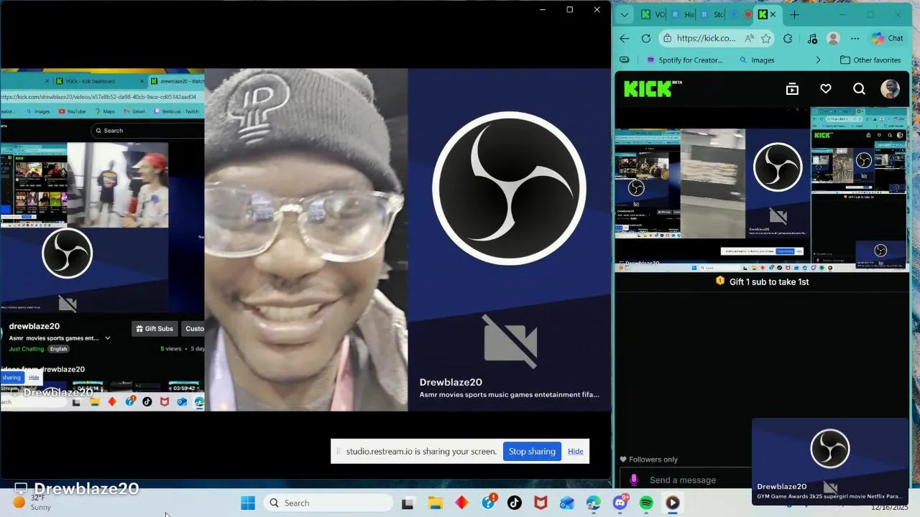Viewport: 920px width, 517px height.
Task: Switch to the VO Kick tab
Action: pyautogui.click(x=651, y=14)
